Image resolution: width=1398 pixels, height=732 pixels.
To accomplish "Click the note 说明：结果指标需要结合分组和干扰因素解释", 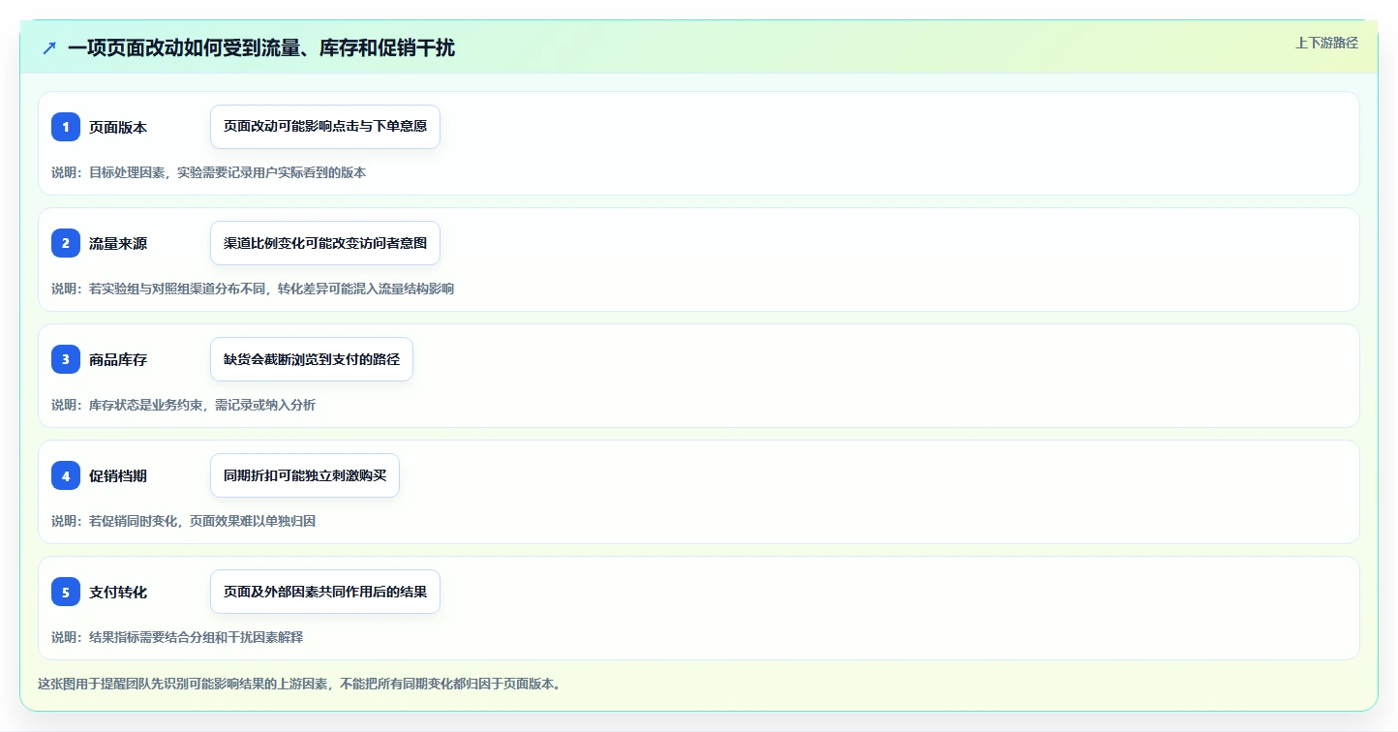I will (177, 637).
